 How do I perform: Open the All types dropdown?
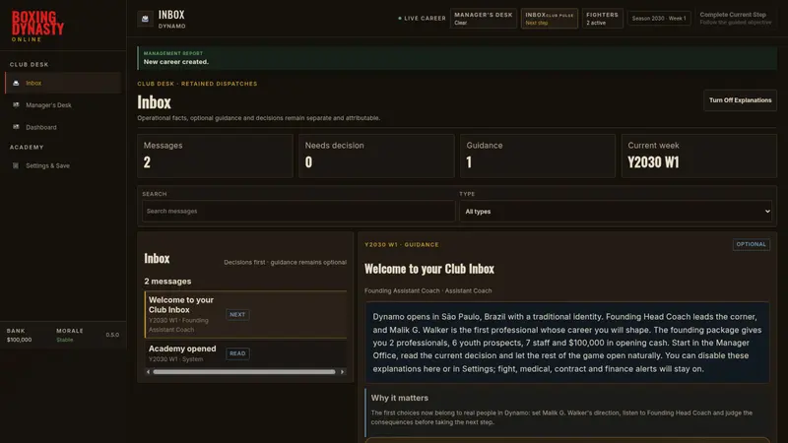pos(615,212)
